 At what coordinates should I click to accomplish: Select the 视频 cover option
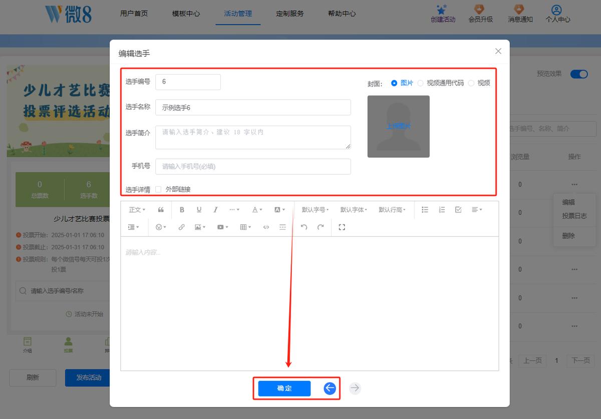pos(479,83)
